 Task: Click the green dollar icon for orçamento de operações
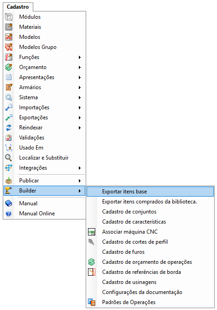[x=92, y=262]
